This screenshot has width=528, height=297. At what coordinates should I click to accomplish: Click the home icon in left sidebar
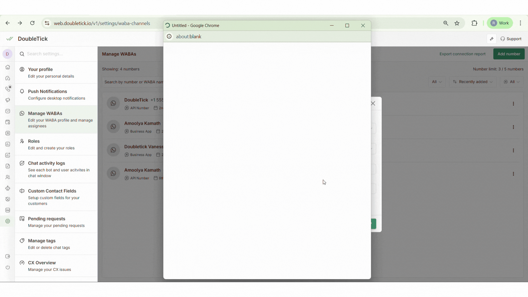8,67
